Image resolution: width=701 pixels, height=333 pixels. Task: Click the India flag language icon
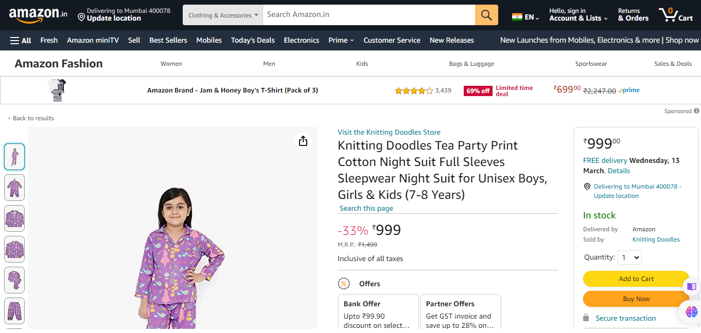pyautogui.click(x=517, y=17)
